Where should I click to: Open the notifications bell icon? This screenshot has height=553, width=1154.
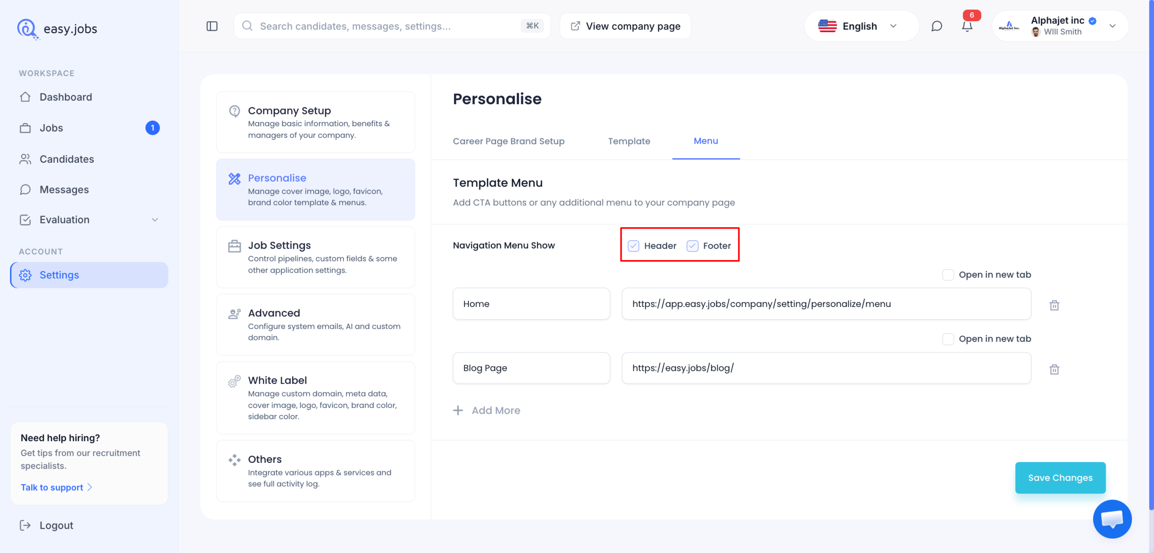click(x=967, y=26)
